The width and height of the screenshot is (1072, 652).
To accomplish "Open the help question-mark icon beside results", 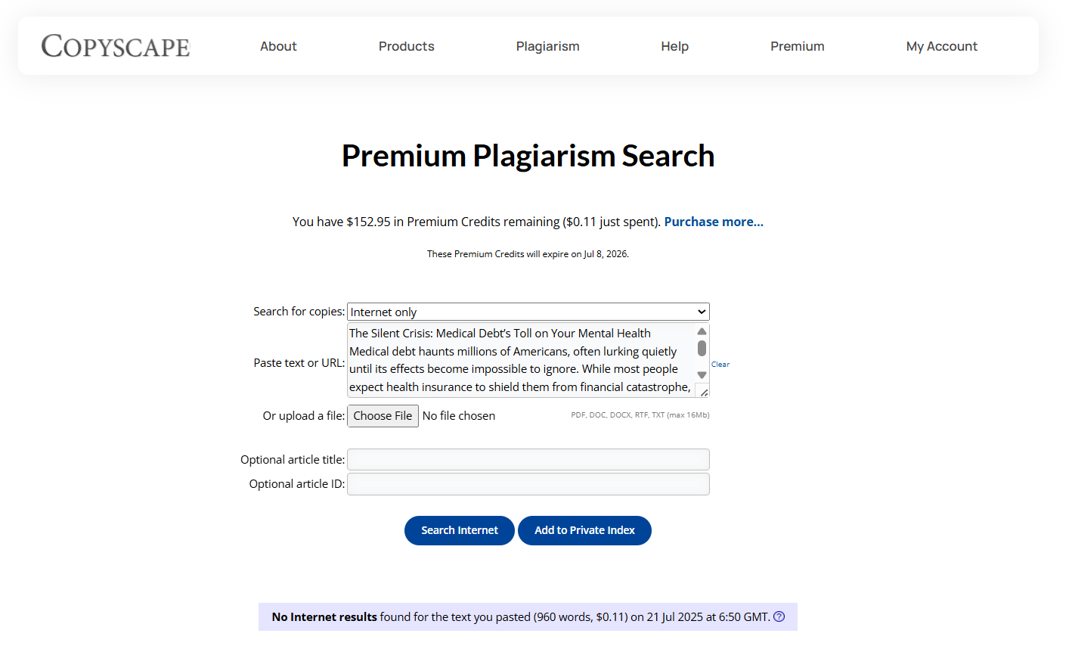I will coord(779,616).
